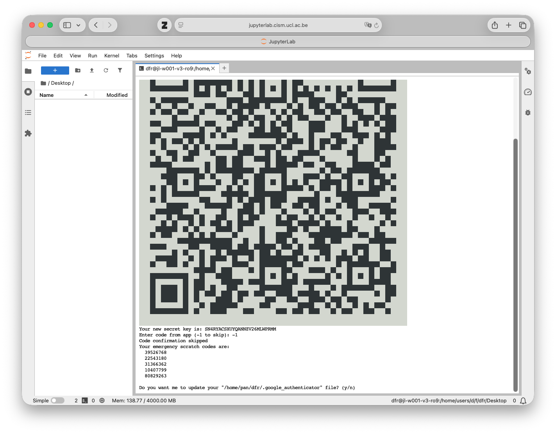The image size is (556, 434).
Task: Click the Name column sort arrow
Action: pyautogui.click(x=86, y=95)
